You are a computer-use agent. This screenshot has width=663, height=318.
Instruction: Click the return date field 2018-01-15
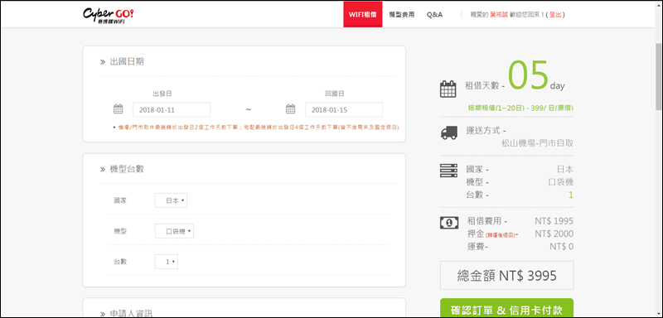click(x=344, y=110)
